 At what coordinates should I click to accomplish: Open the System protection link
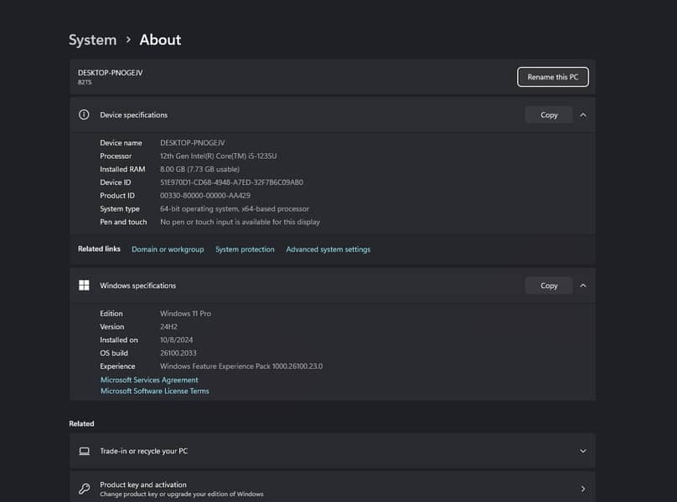tap(245, 249)
